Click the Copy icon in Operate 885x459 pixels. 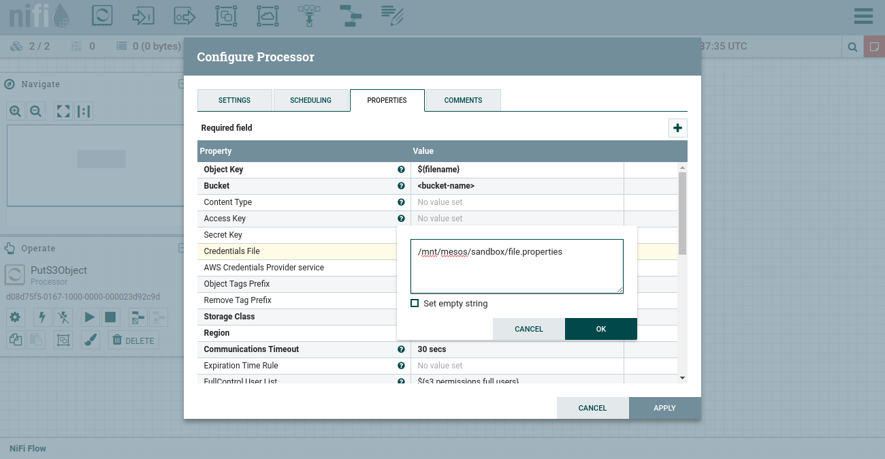tap(15, 340)
